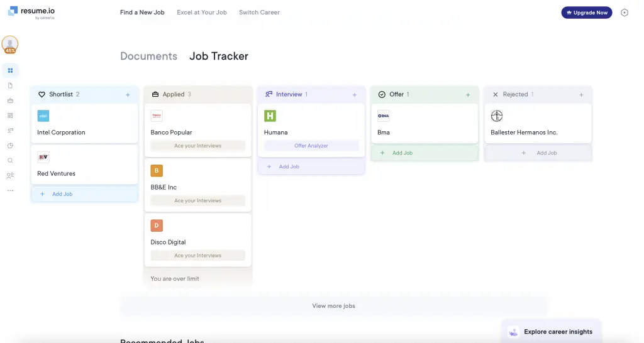Click the Upgrade Now button

click(586, 13)
